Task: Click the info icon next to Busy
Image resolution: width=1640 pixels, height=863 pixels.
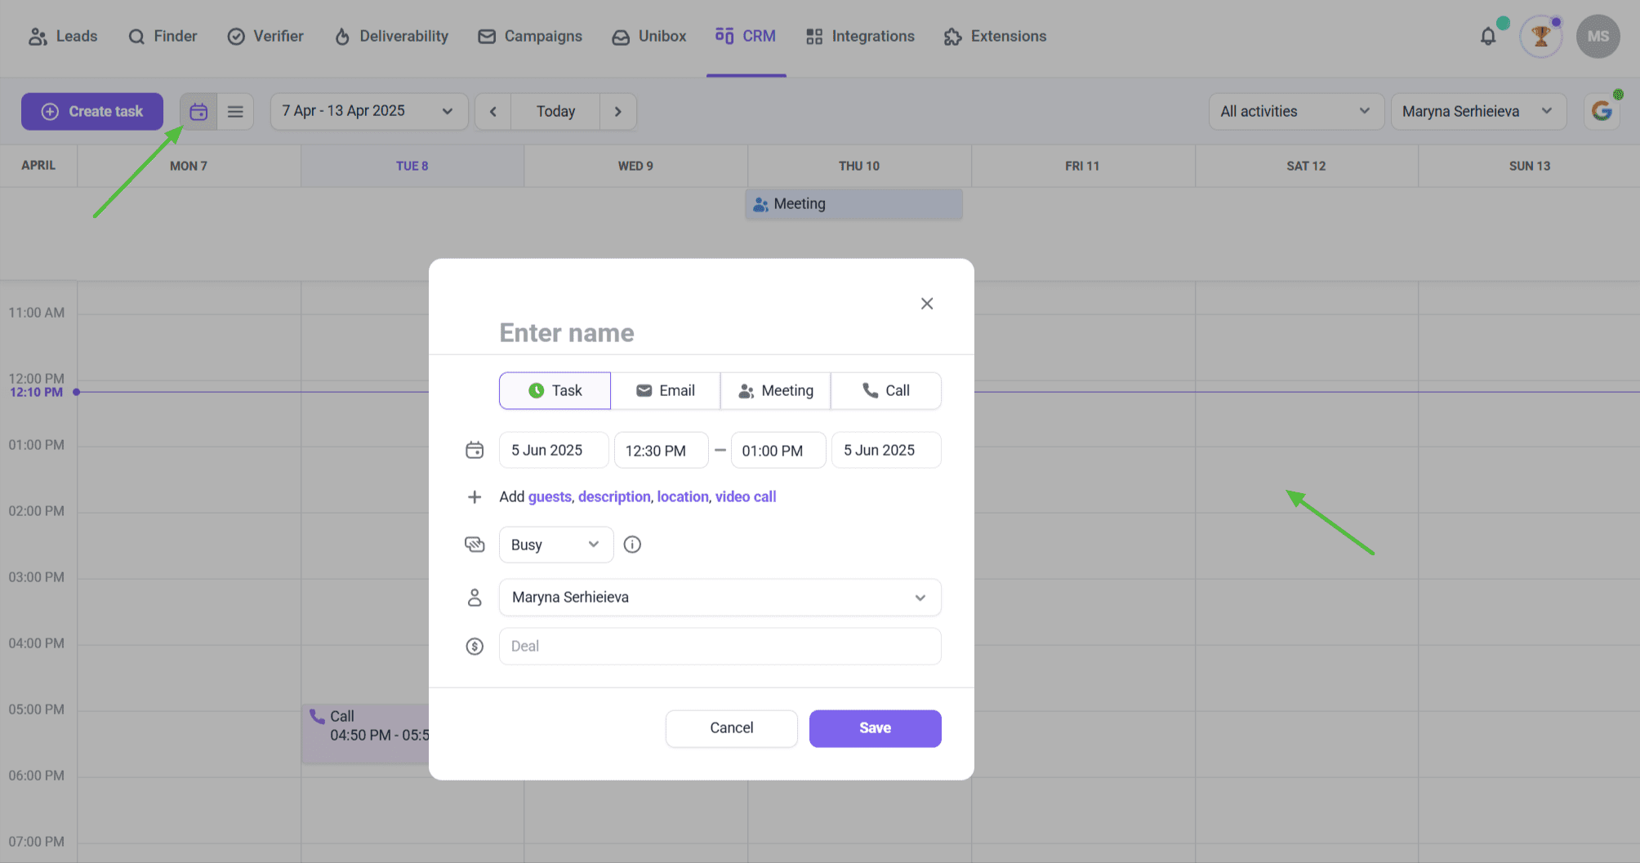Action: pos(632,545)
